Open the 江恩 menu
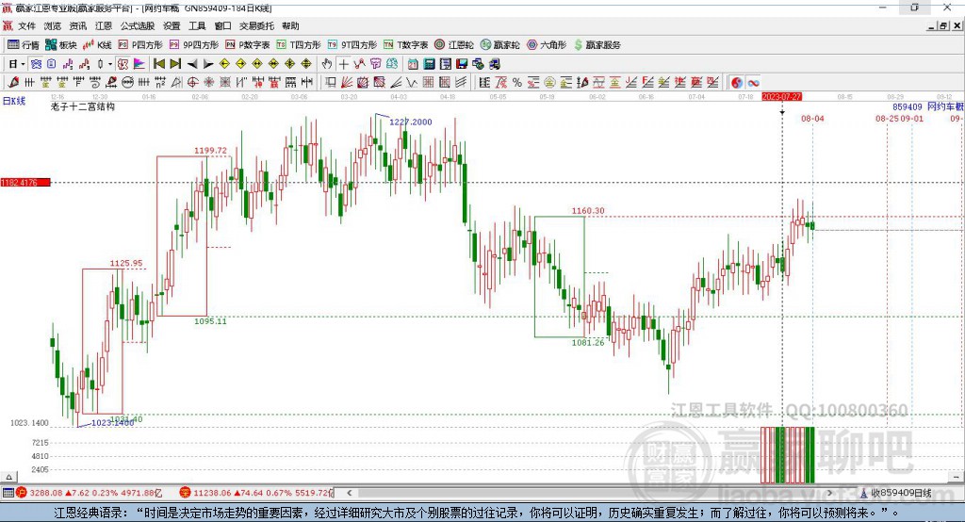The height and width of the screenshot is (522, 965). (x=104, y=25)
